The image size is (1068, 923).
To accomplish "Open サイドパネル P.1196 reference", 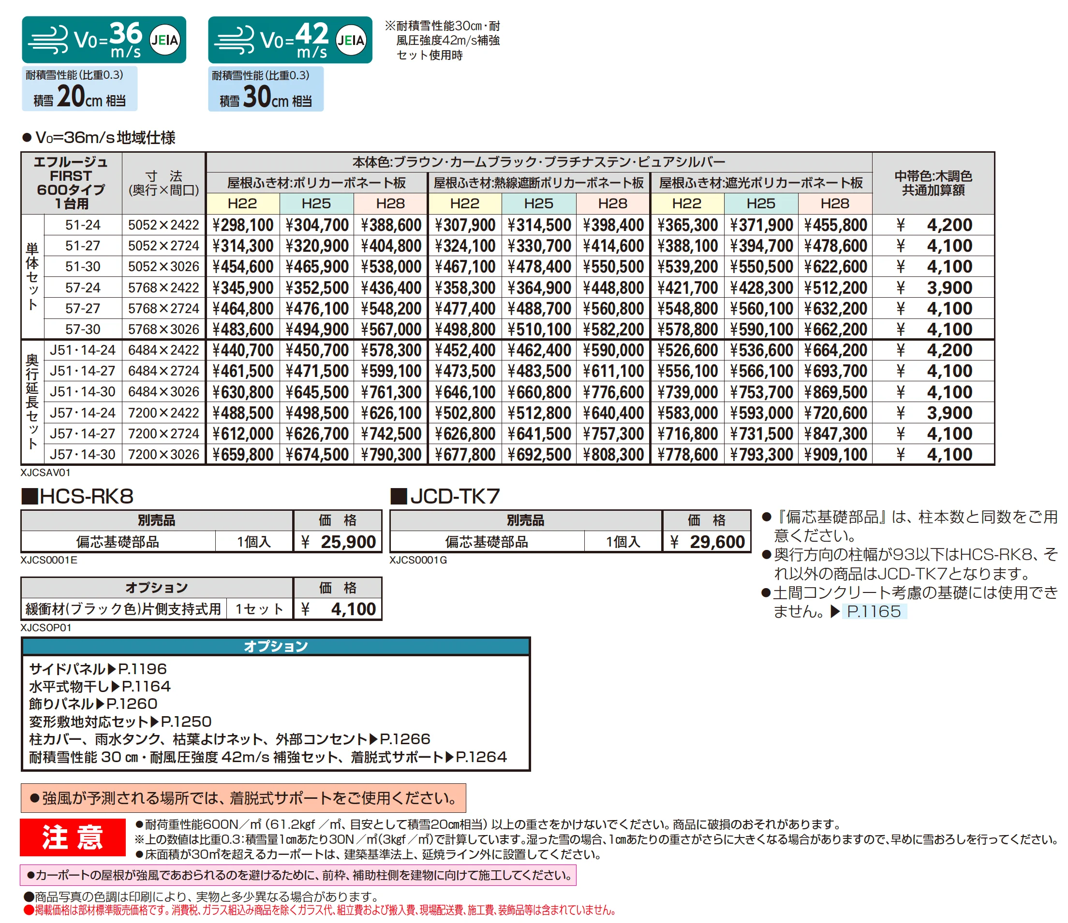I will click(98, 669).
